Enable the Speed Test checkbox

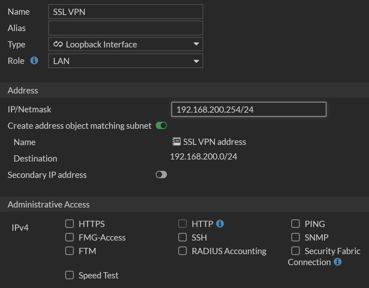click(70, 275)
